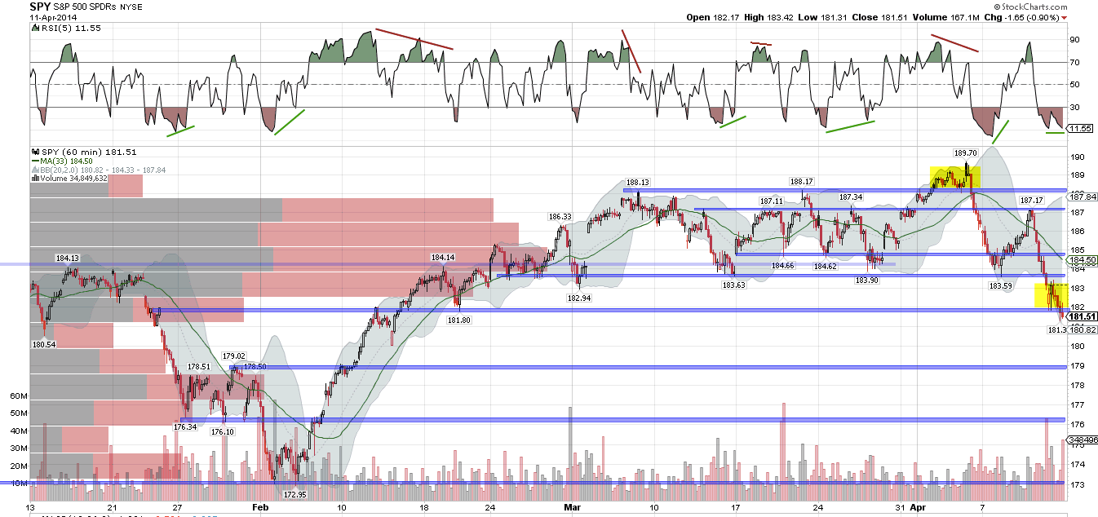Click the 188.17 price label
Viewport: 1098px width, 517px height.
[x=802, y=182]
